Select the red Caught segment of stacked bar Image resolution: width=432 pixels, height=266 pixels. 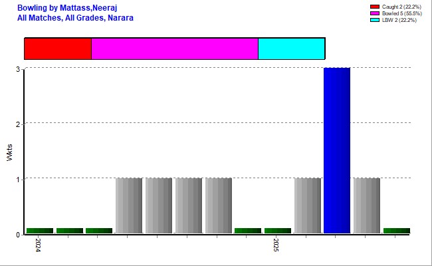(x=58, y=49)
